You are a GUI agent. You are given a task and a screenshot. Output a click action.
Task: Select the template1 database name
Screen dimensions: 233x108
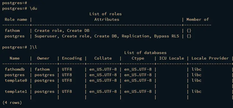(16, 91)
